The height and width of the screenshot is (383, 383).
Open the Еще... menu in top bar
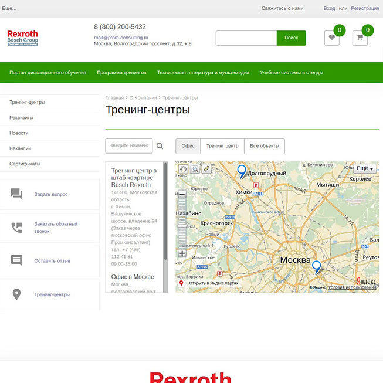[x=9, y=8]
